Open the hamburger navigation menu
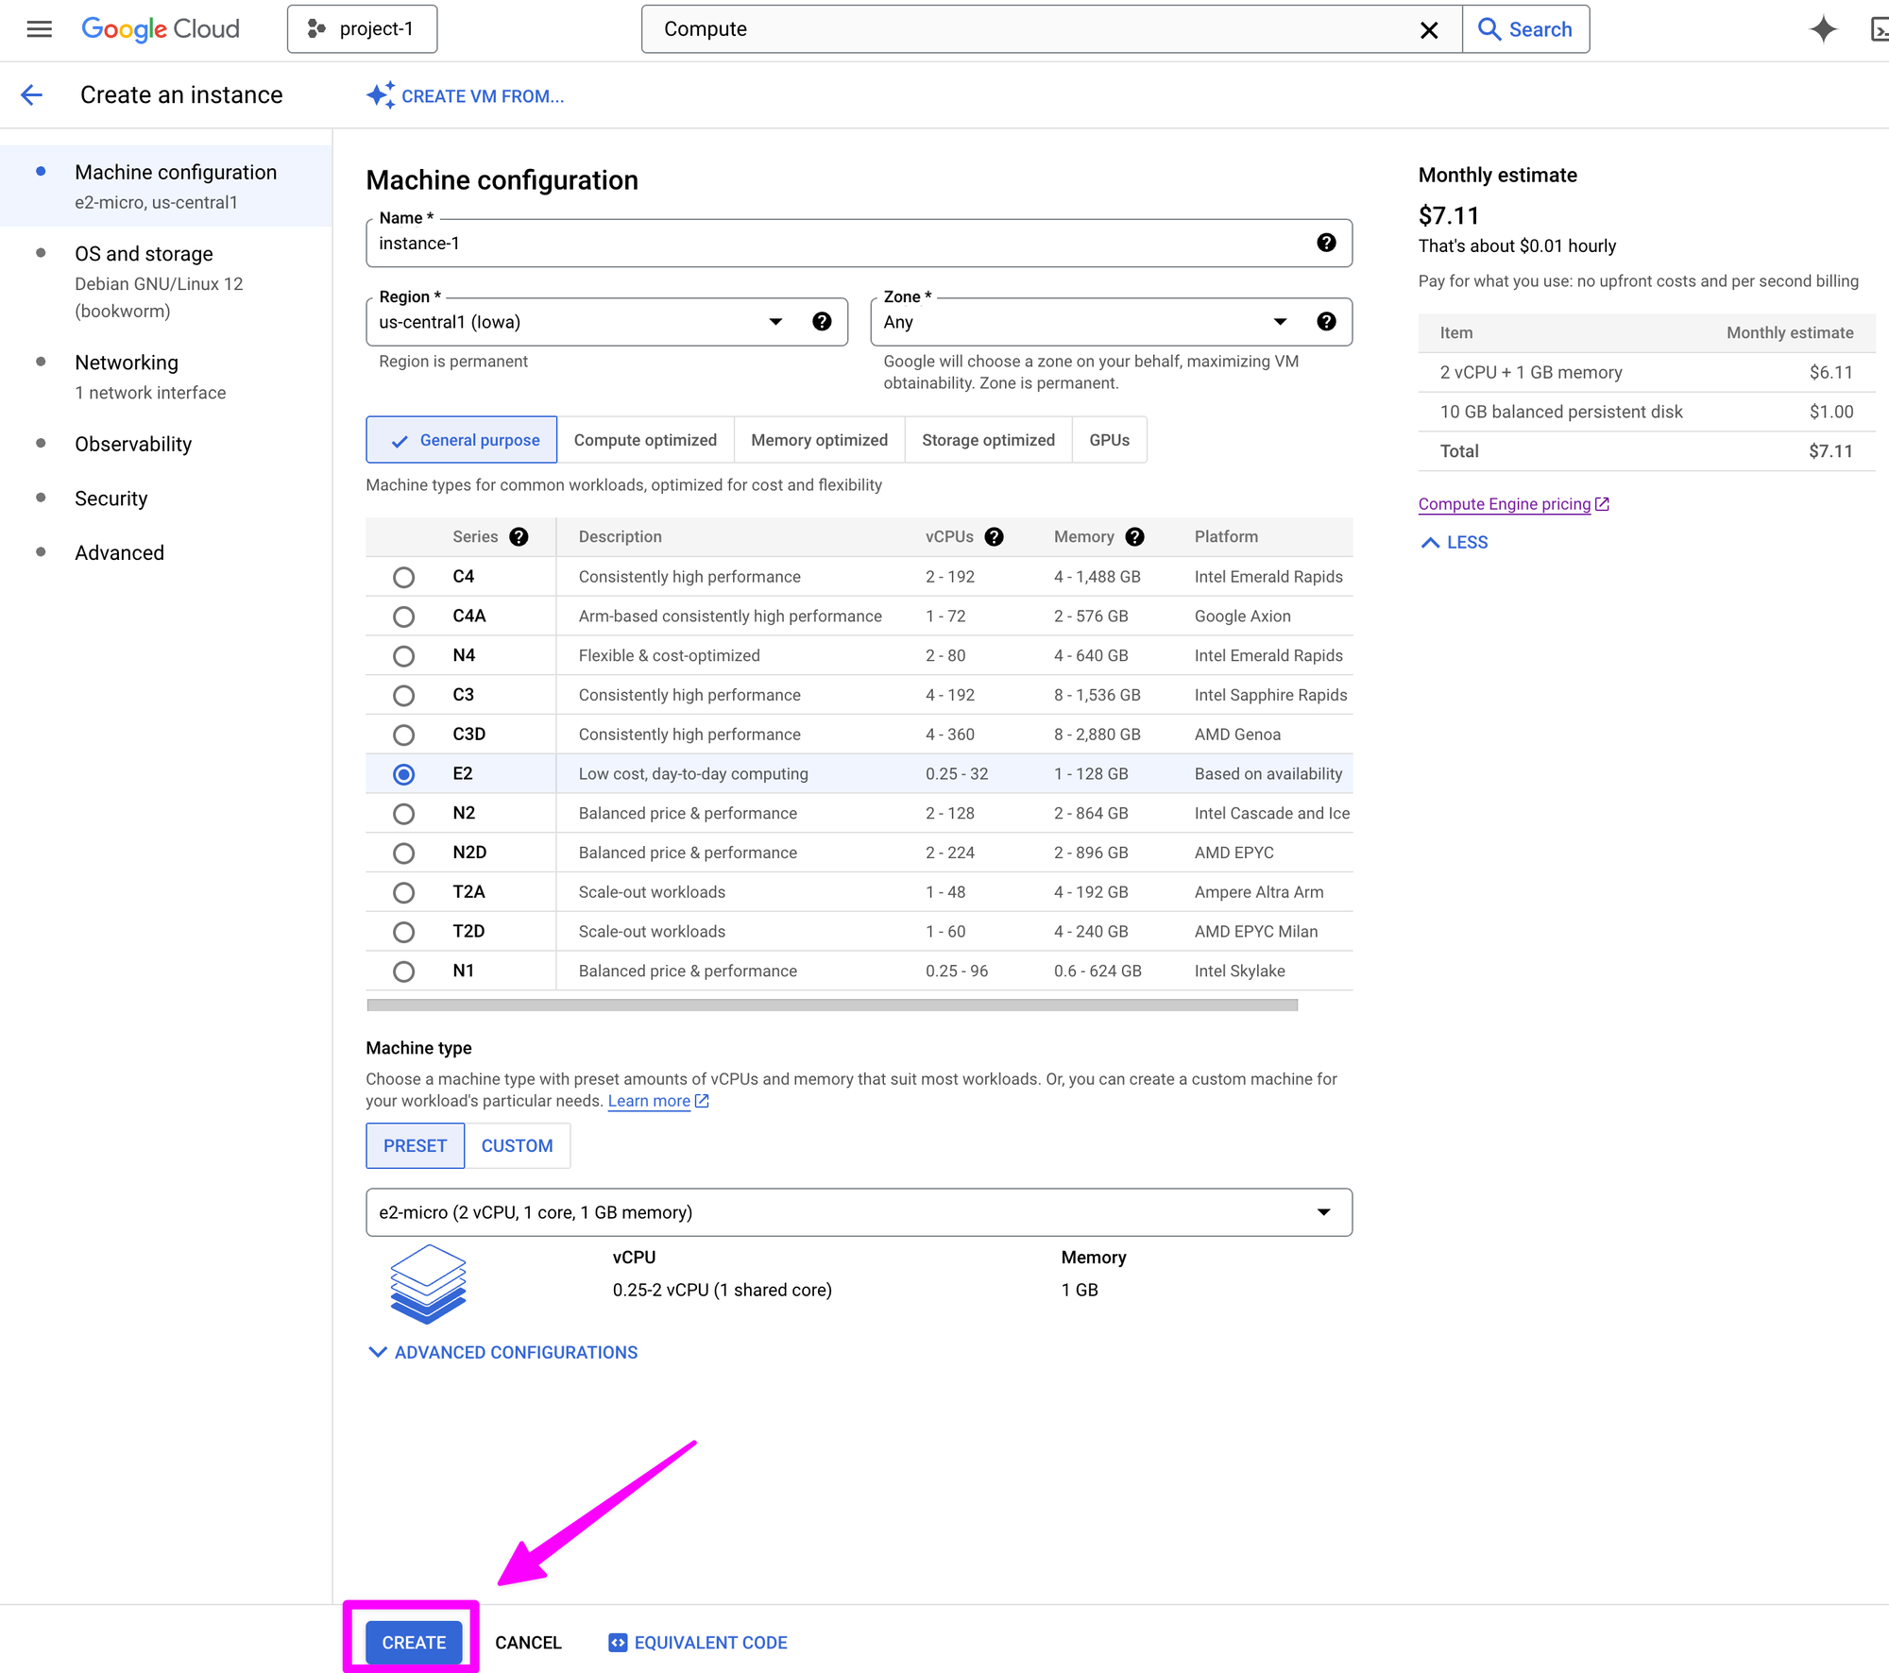Image resolution: width=1889 pixels, height=1673 pixels. [39, 29]
